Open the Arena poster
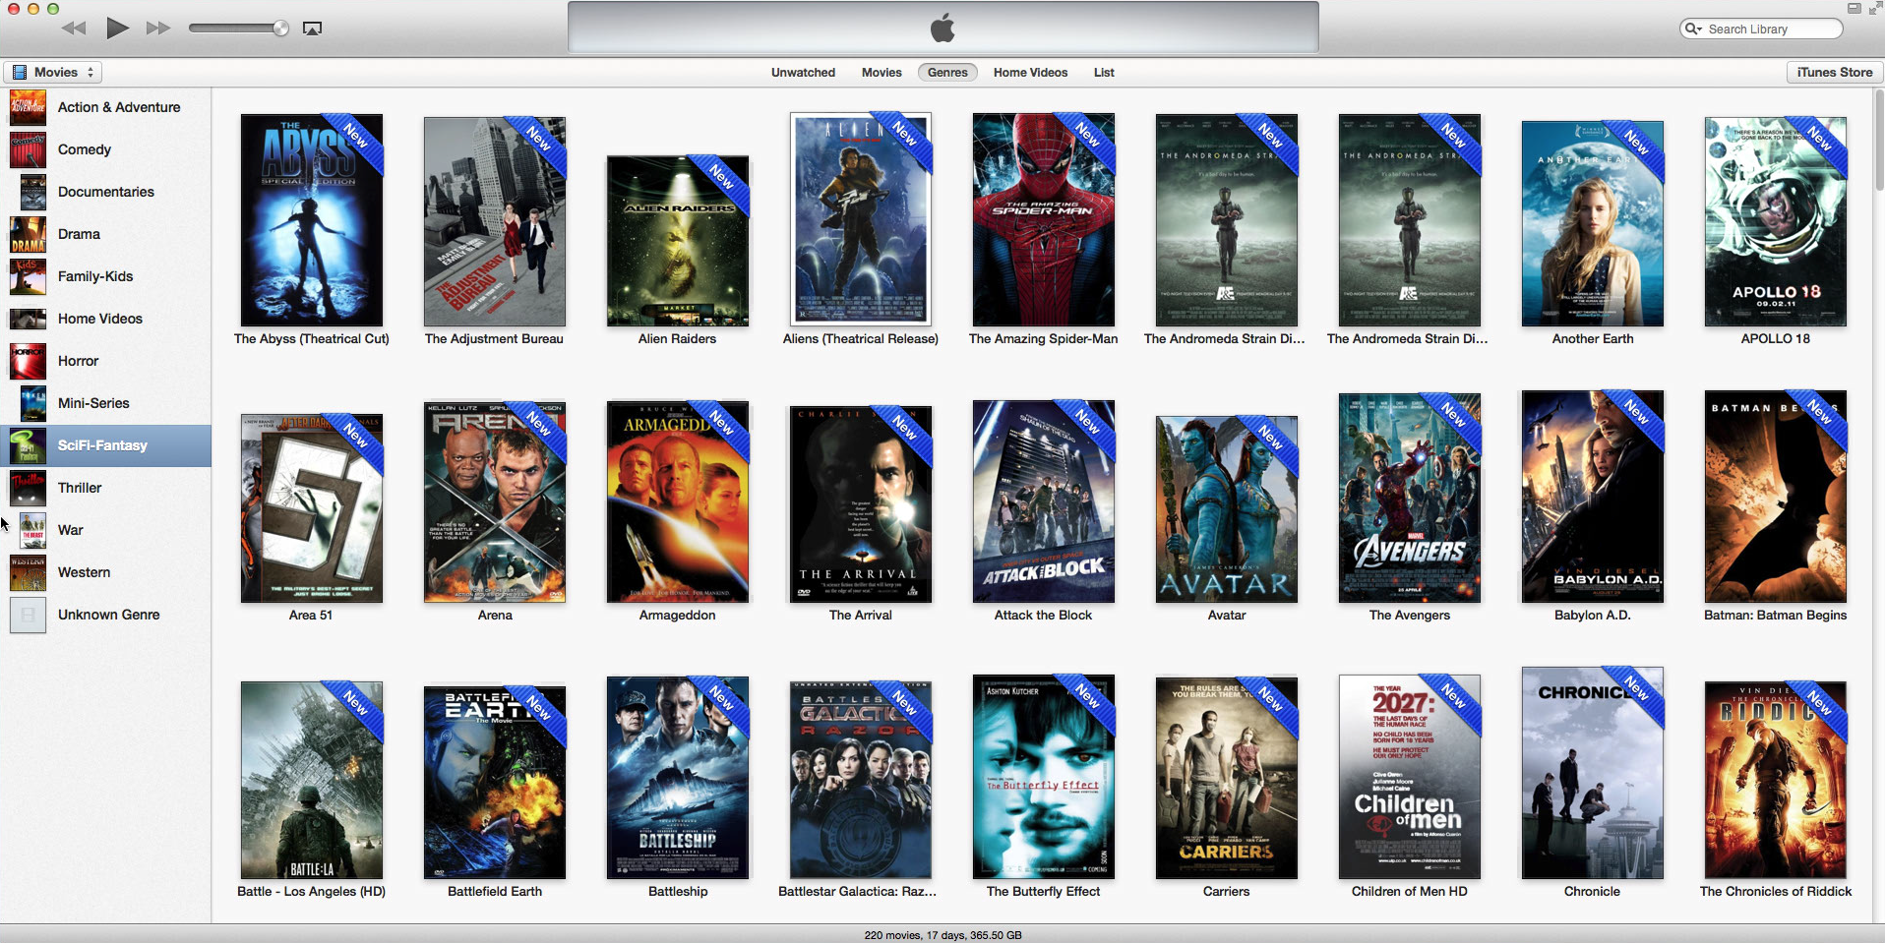The height and width of the screenshot is (943, 1885). pos(495,501)
